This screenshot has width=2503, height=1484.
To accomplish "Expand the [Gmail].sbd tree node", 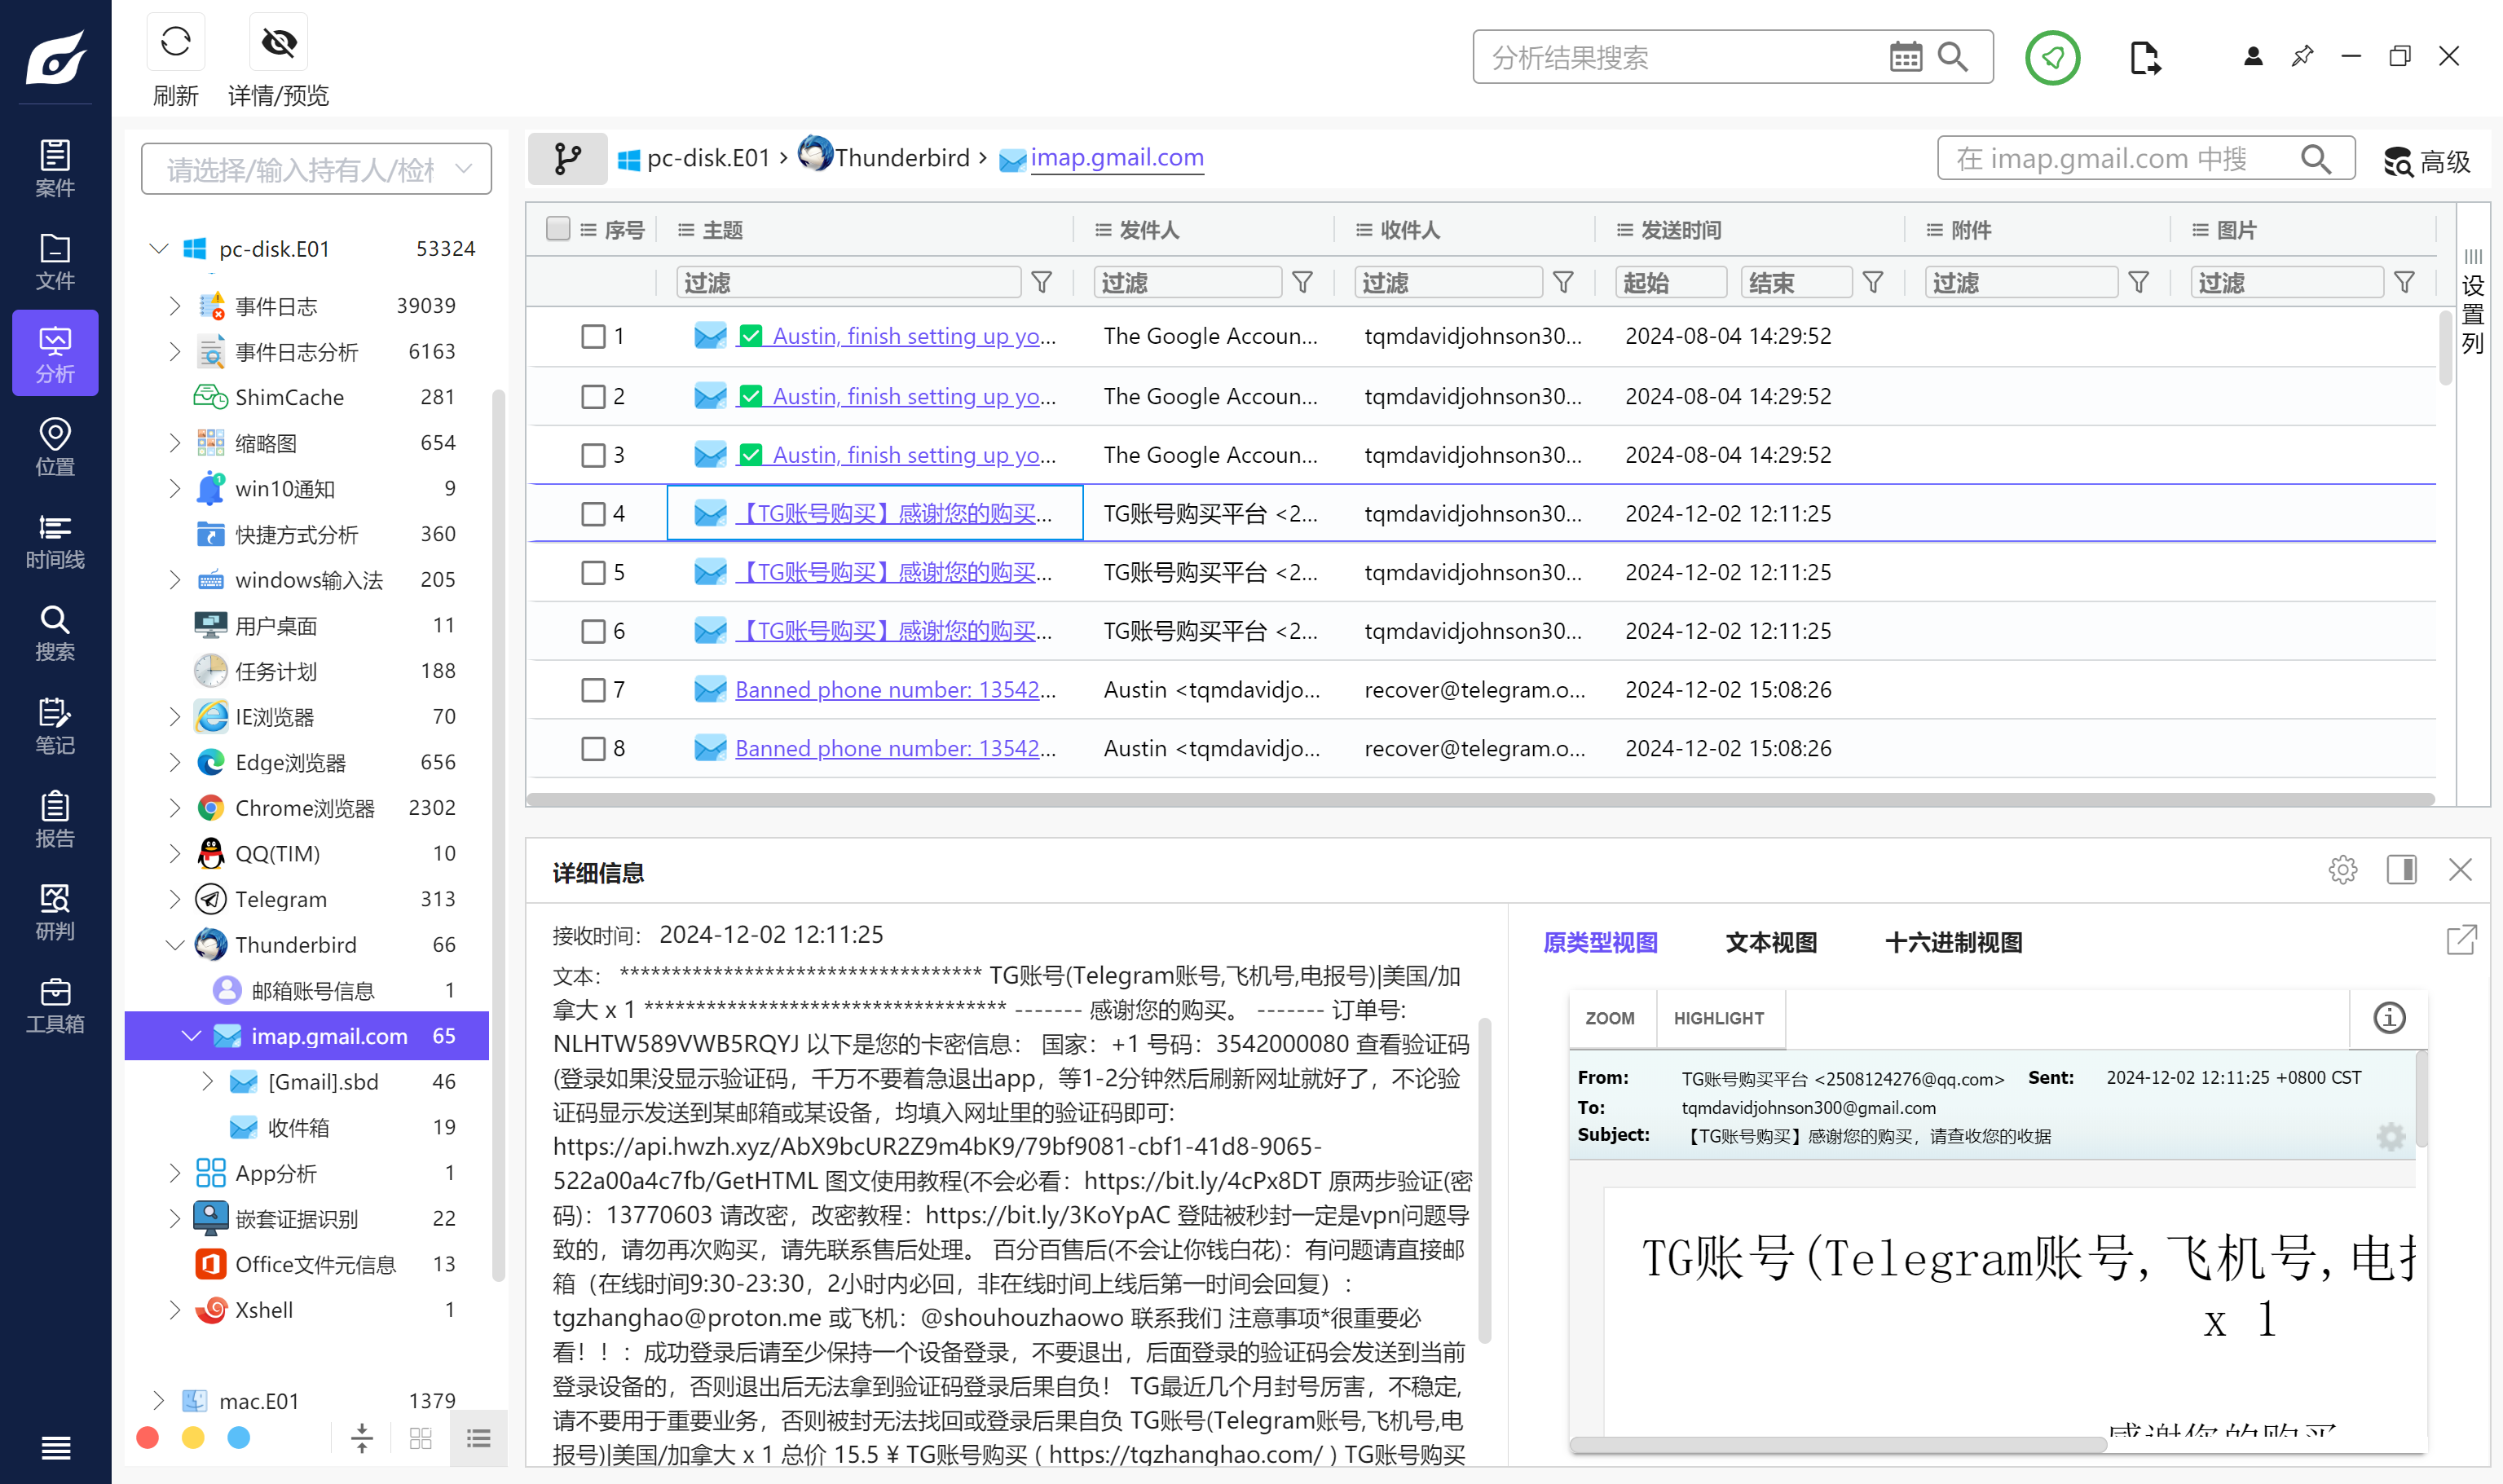I will (x=208, y=1081).
